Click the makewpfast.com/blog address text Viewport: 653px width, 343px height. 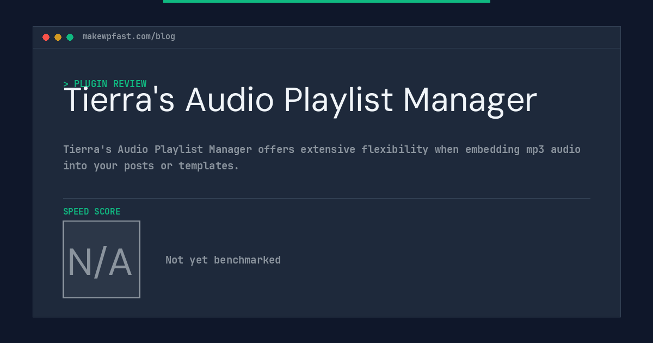click(129, 36)
